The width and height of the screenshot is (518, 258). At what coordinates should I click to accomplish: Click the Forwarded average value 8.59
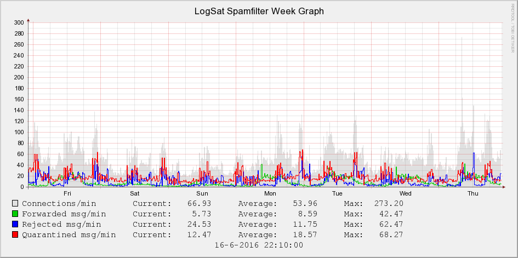pos(307,214)
